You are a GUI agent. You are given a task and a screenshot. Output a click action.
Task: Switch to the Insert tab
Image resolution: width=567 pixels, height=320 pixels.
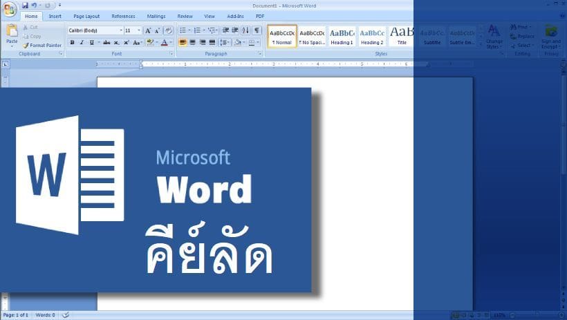pos(55,17)
